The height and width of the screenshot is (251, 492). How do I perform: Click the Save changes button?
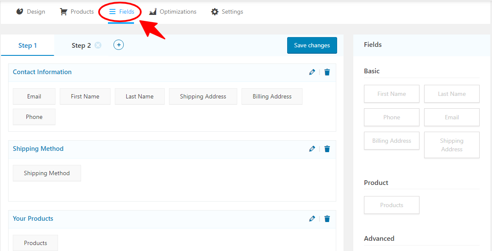[312, 46]
